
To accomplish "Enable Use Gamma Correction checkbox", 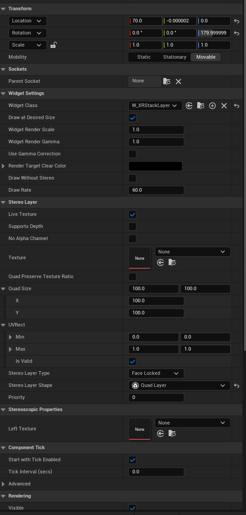I will pos(132,154).
